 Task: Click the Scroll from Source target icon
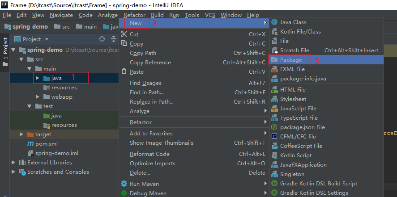click(102, 39)
